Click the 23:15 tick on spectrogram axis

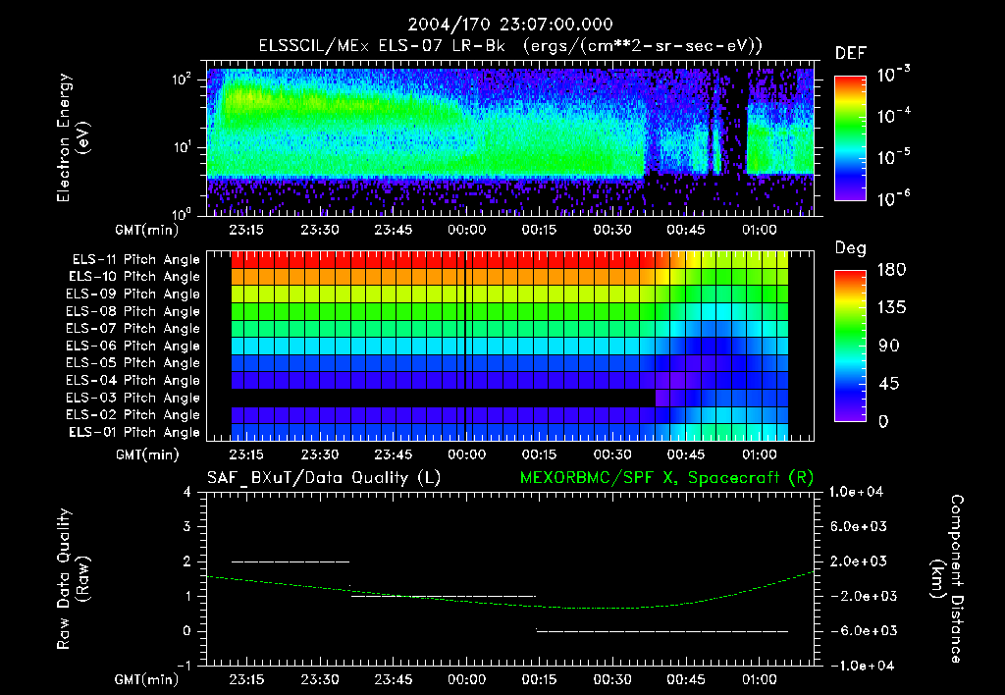click(246, 230)
